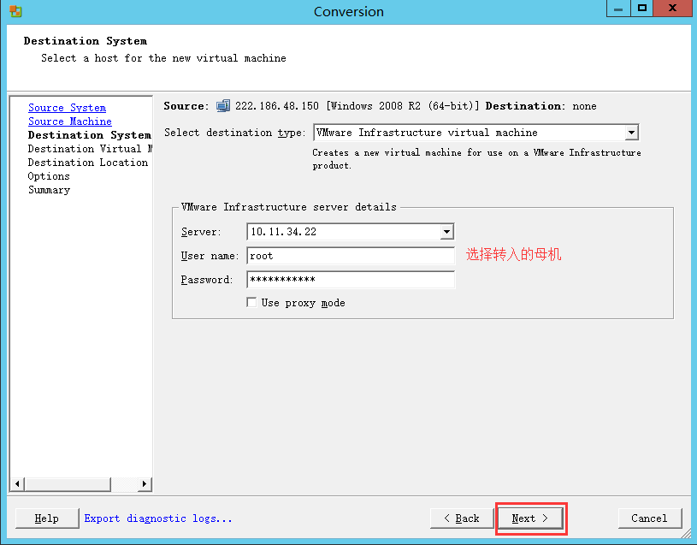The height and width of the screenshot is (545, 697).
Task: Go to Source System step
Action: 67,108
